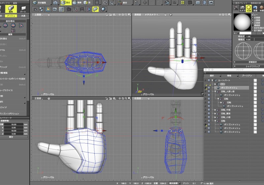
Task: Select the 透視図 view radio button
Action: pyautogui.click(x=253, y=25)
